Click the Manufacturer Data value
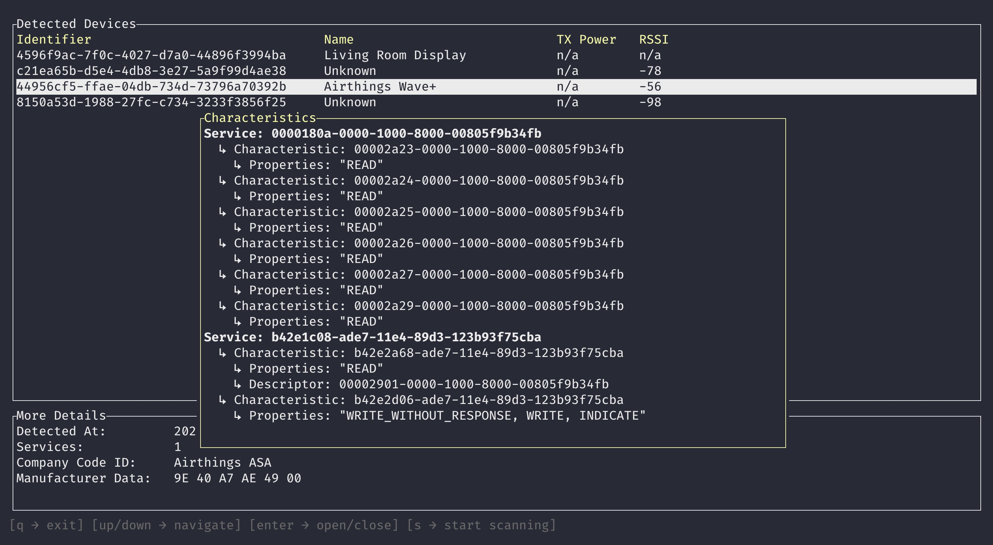993x545 pixels. pyautogui.click(x=237, y=478)
